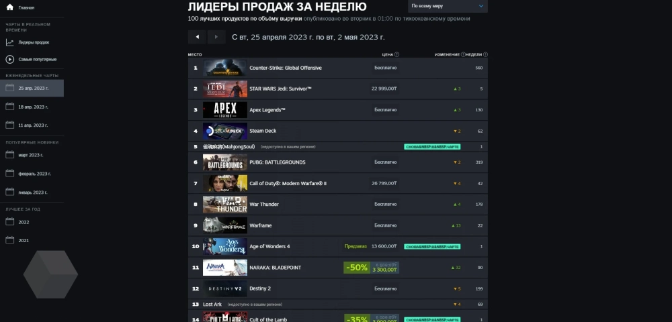
Task: Click the Apex Legends game title
Action: tap(267, 110)
